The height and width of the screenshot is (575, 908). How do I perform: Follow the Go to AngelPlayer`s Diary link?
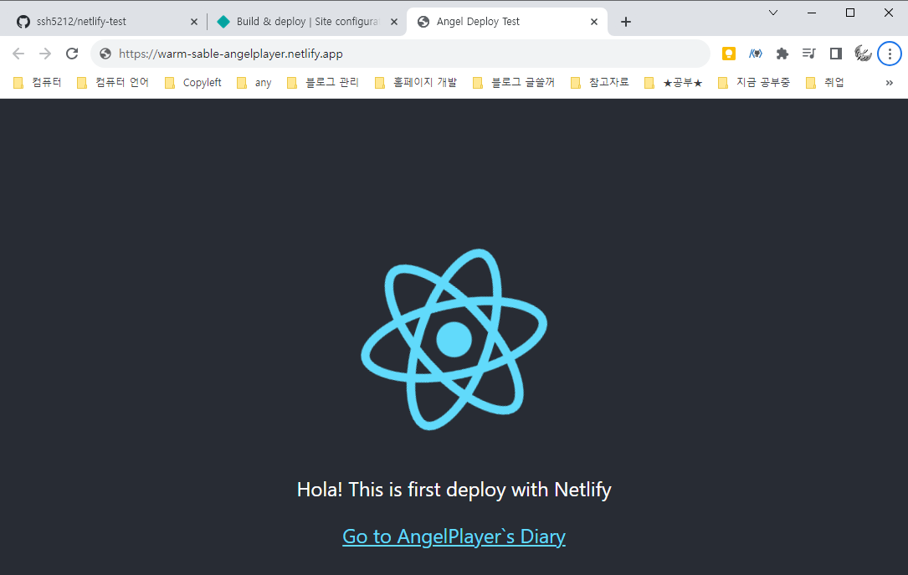454,536
